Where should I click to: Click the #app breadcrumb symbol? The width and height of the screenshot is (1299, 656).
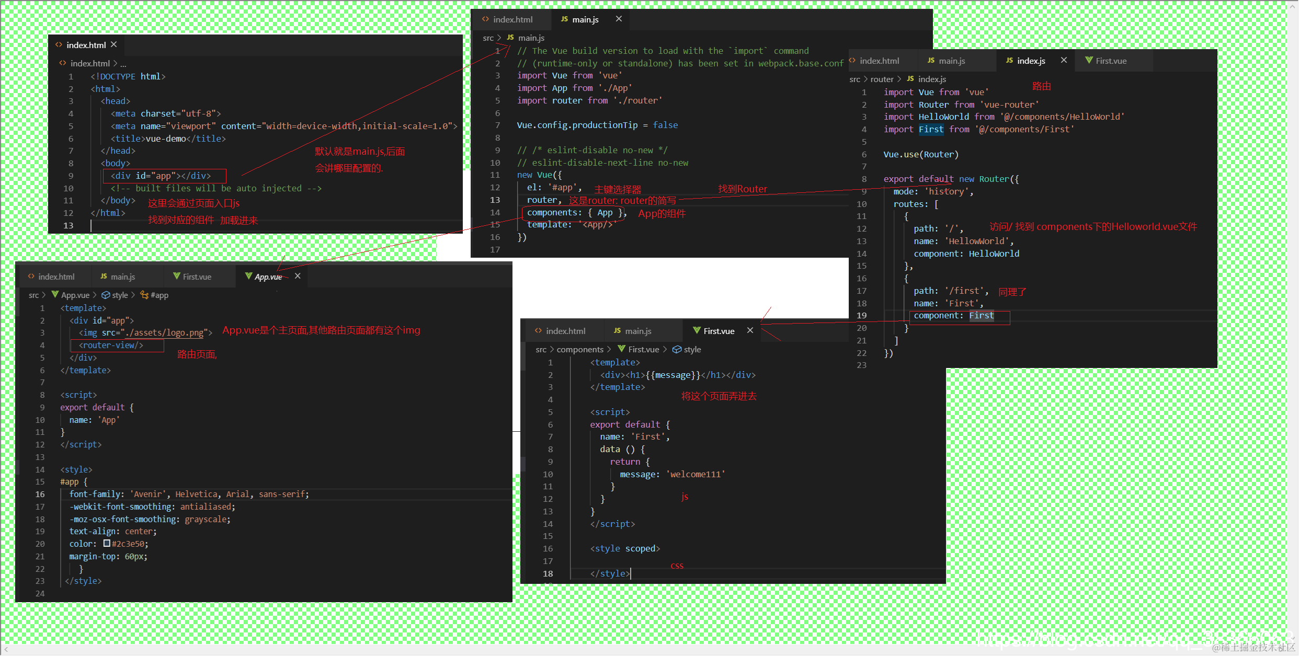pyautogui.click(x=159, y=295)
